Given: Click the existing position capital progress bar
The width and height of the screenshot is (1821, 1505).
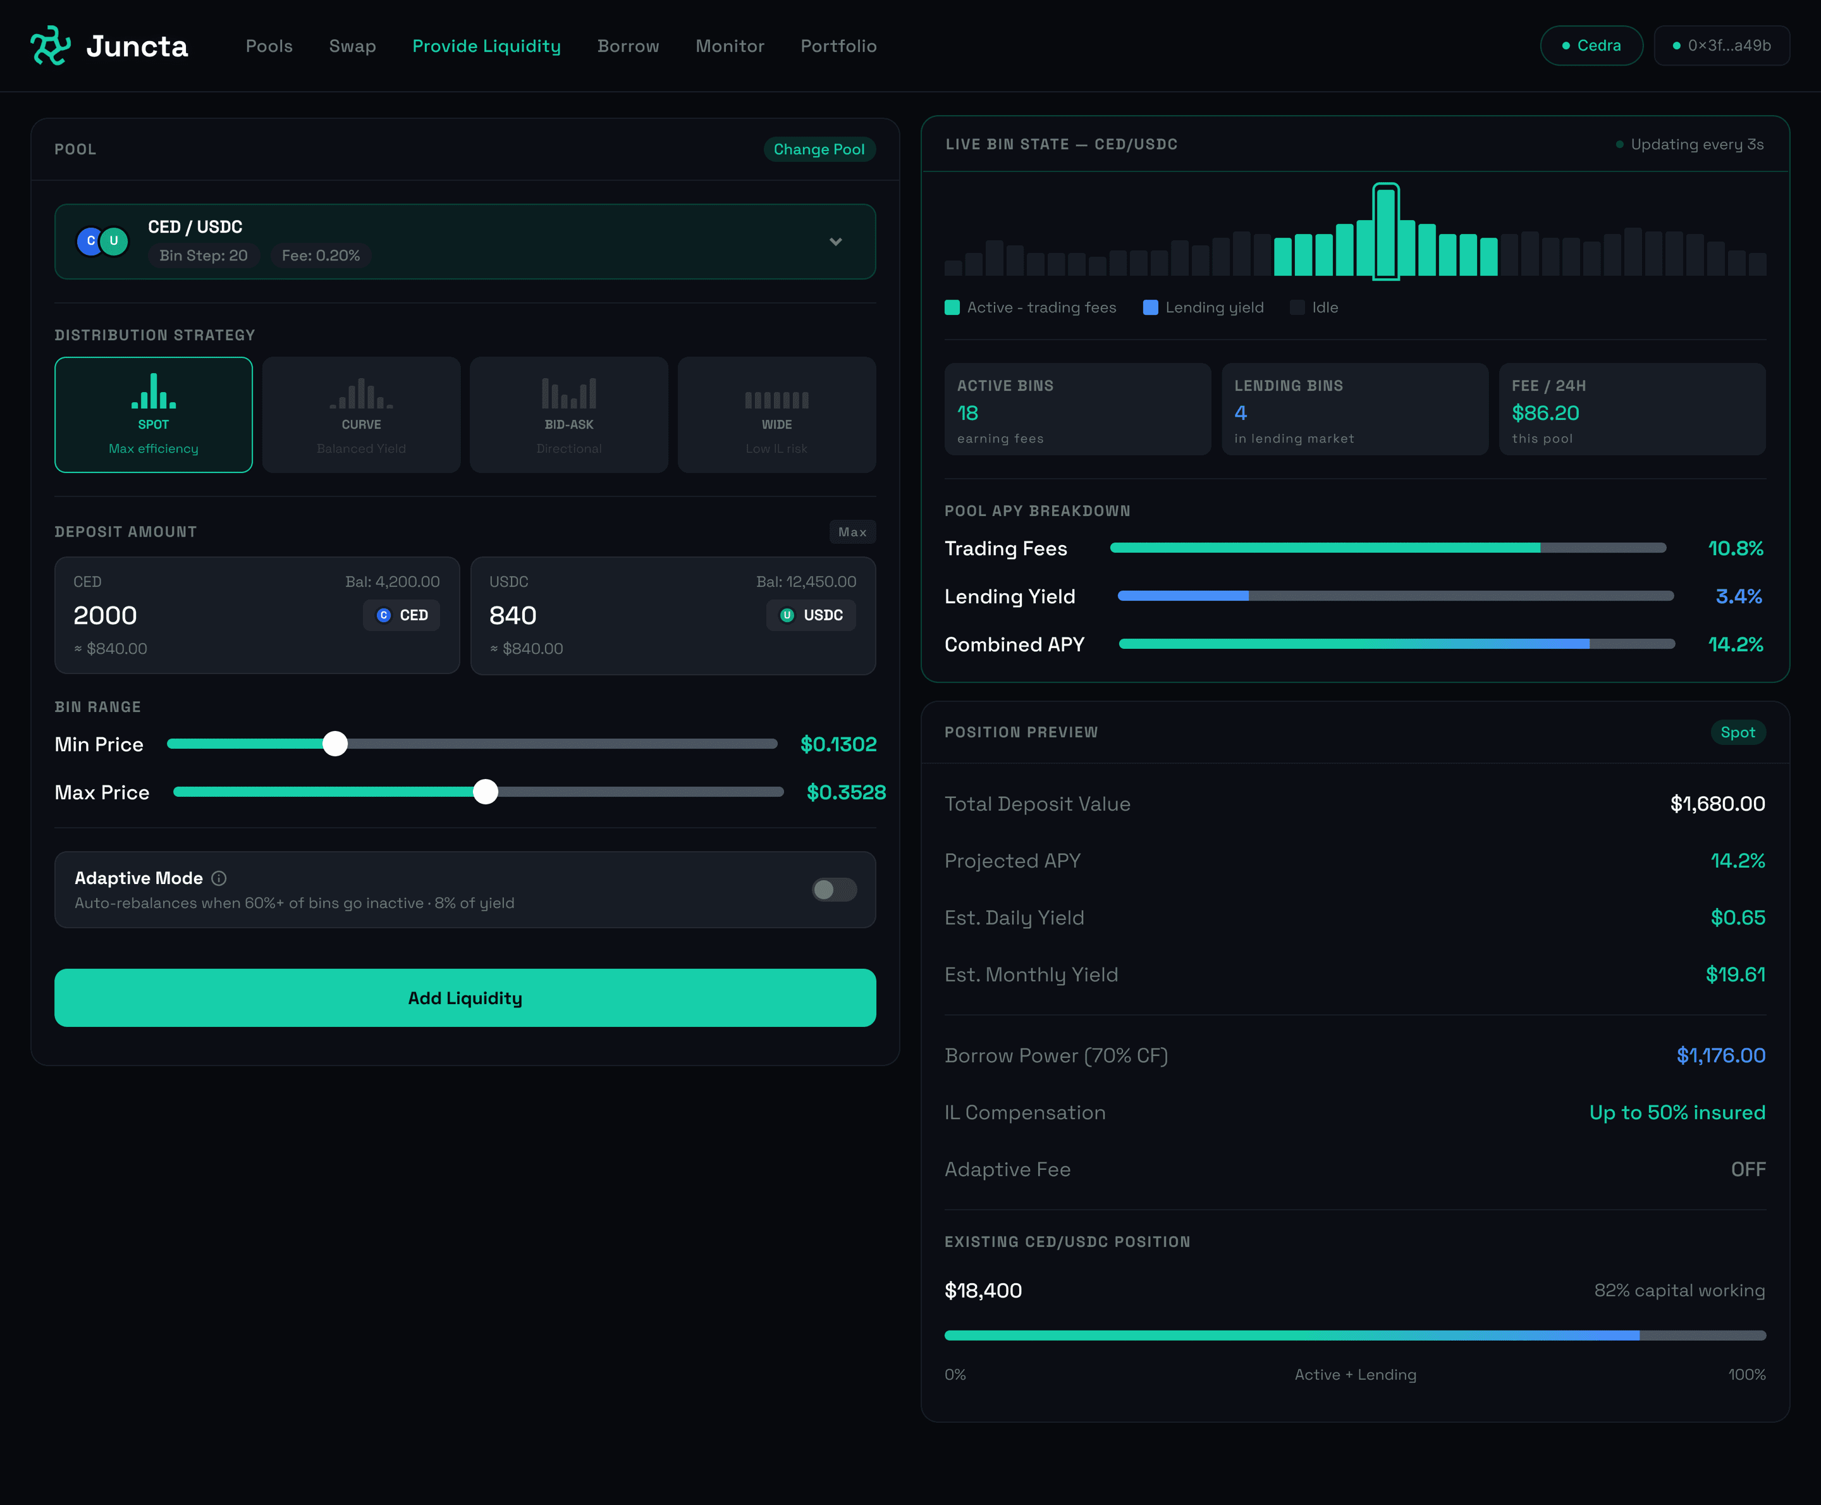Looking at the screenshot, I should (x=1355, y=1335).
